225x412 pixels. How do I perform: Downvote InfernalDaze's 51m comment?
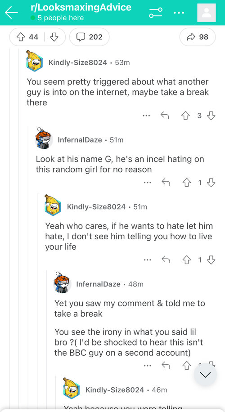[x=211, y=183]
